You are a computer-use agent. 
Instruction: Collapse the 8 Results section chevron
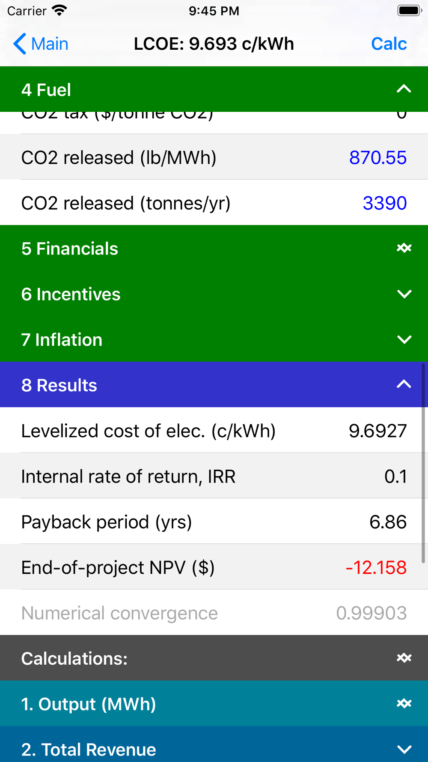pyautogui.click(x=404, y=384)
